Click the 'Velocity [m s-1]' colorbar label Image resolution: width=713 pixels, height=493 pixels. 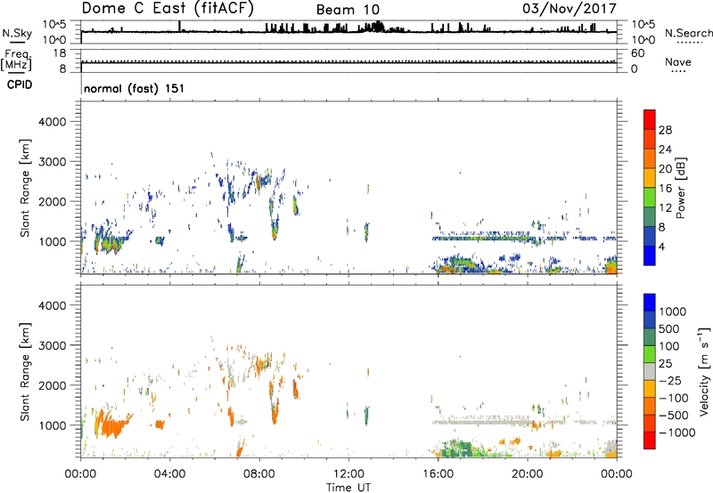704,371
